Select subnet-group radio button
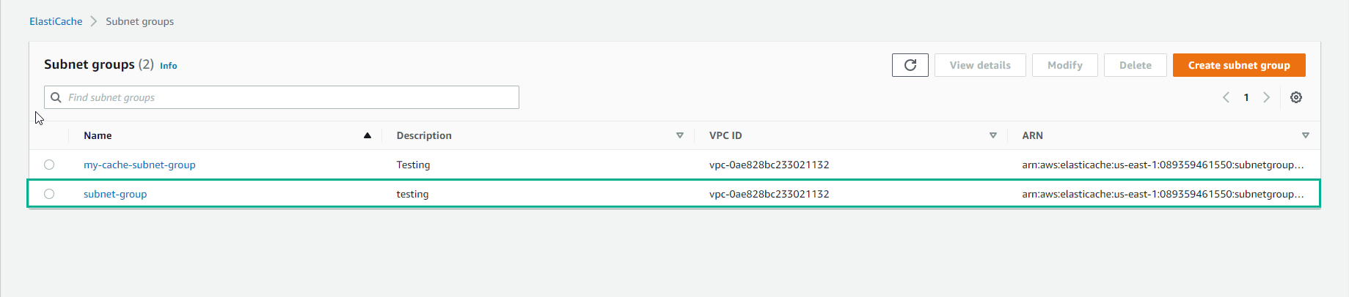Screen dimensions: 1349x297 point(49,194)
